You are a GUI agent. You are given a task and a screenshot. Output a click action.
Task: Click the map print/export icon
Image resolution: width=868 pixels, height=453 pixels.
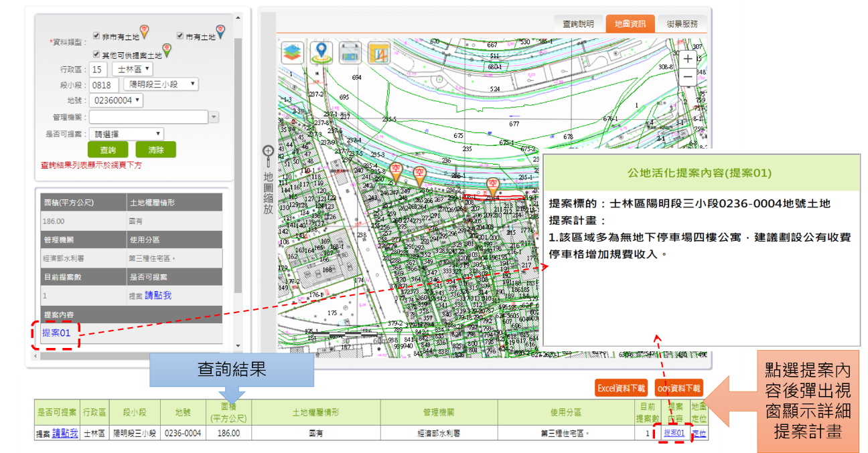click(x=350, y=52)
